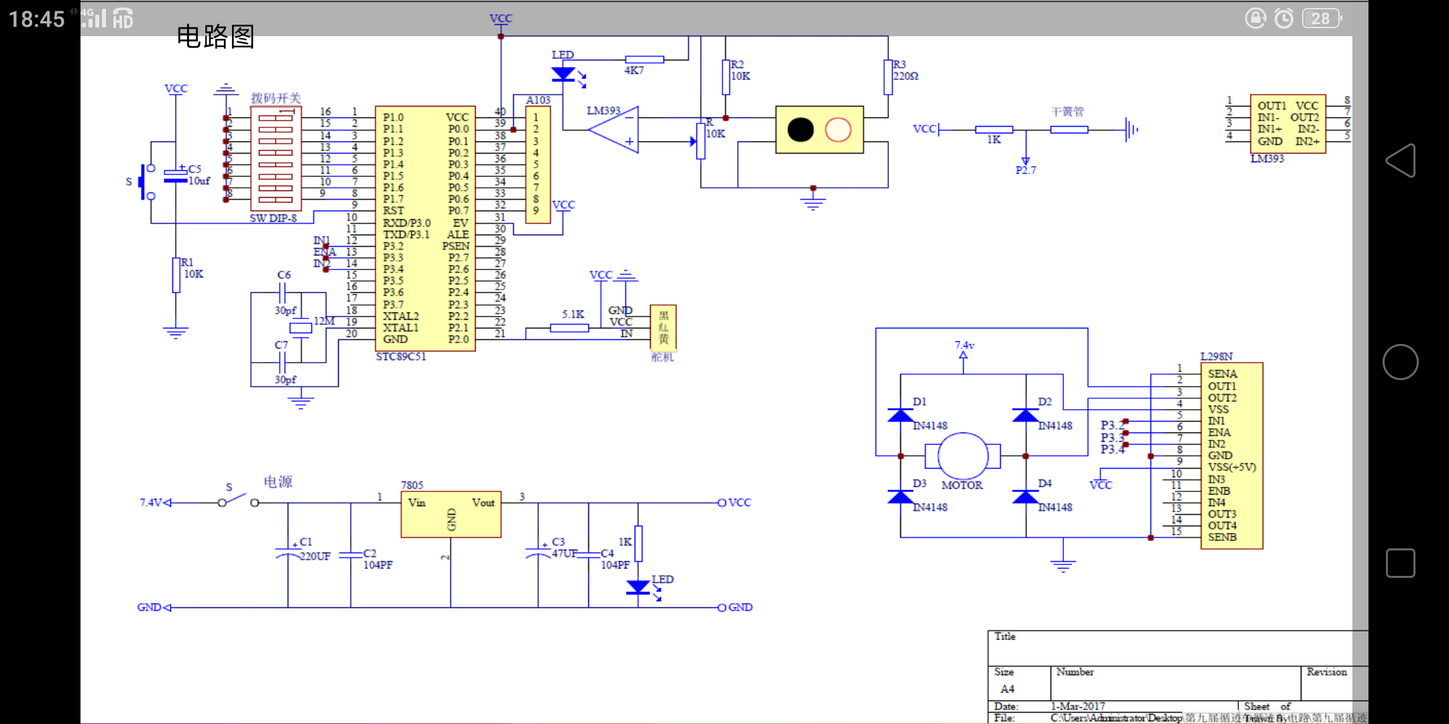Click the ENA net label near P3.3
The height and width of the screenshot is (724, 1449).
[325, 252]
